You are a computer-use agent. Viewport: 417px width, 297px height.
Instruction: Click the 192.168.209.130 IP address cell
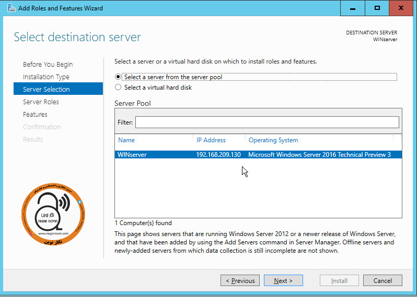point(218,155)
